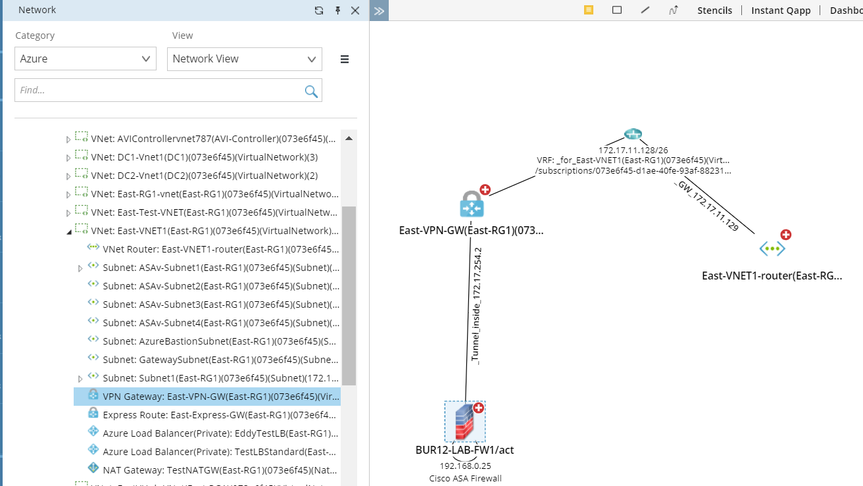Pin the Network panel
This screenshot has height=486, width=863.
point(337,11)
